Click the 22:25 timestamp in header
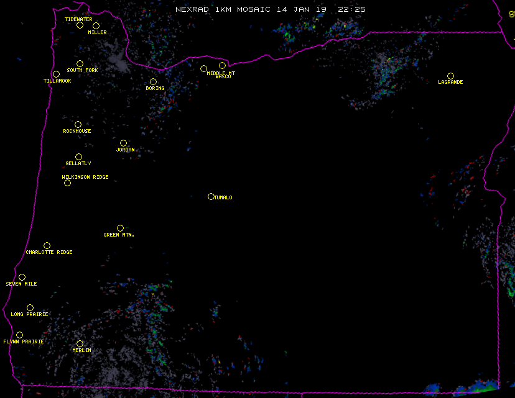This screenshot has width=515, height=398. (351, 9)
